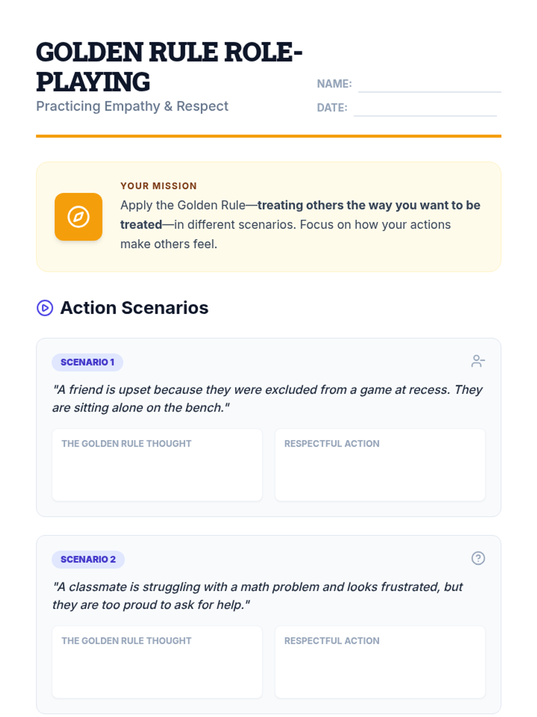
Task: Click the question mark icon in Scenario 2
Action: coord(478,558)
